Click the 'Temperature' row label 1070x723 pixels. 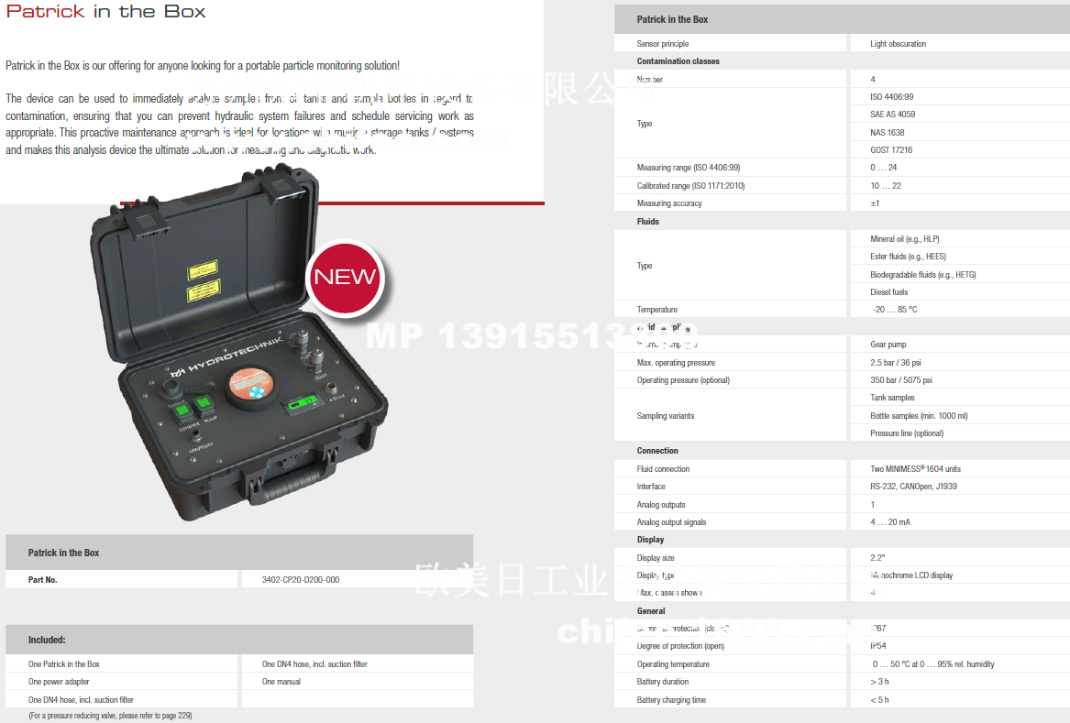point(657,310)
